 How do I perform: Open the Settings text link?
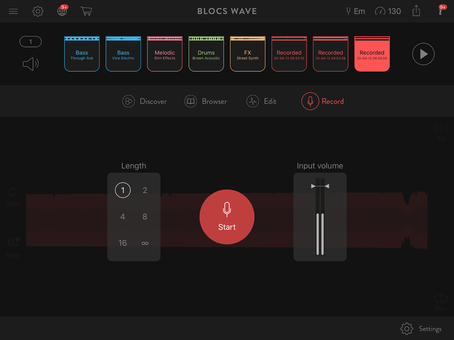pos(430,329)
